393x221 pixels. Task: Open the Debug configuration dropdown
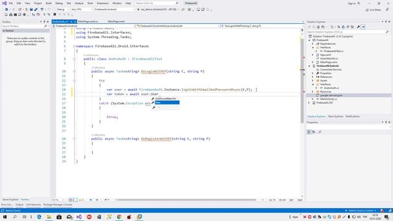click(63, 9)
